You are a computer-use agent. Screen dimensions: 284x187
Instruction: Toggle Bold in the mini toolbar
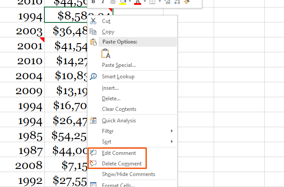(x=93, y=2)
